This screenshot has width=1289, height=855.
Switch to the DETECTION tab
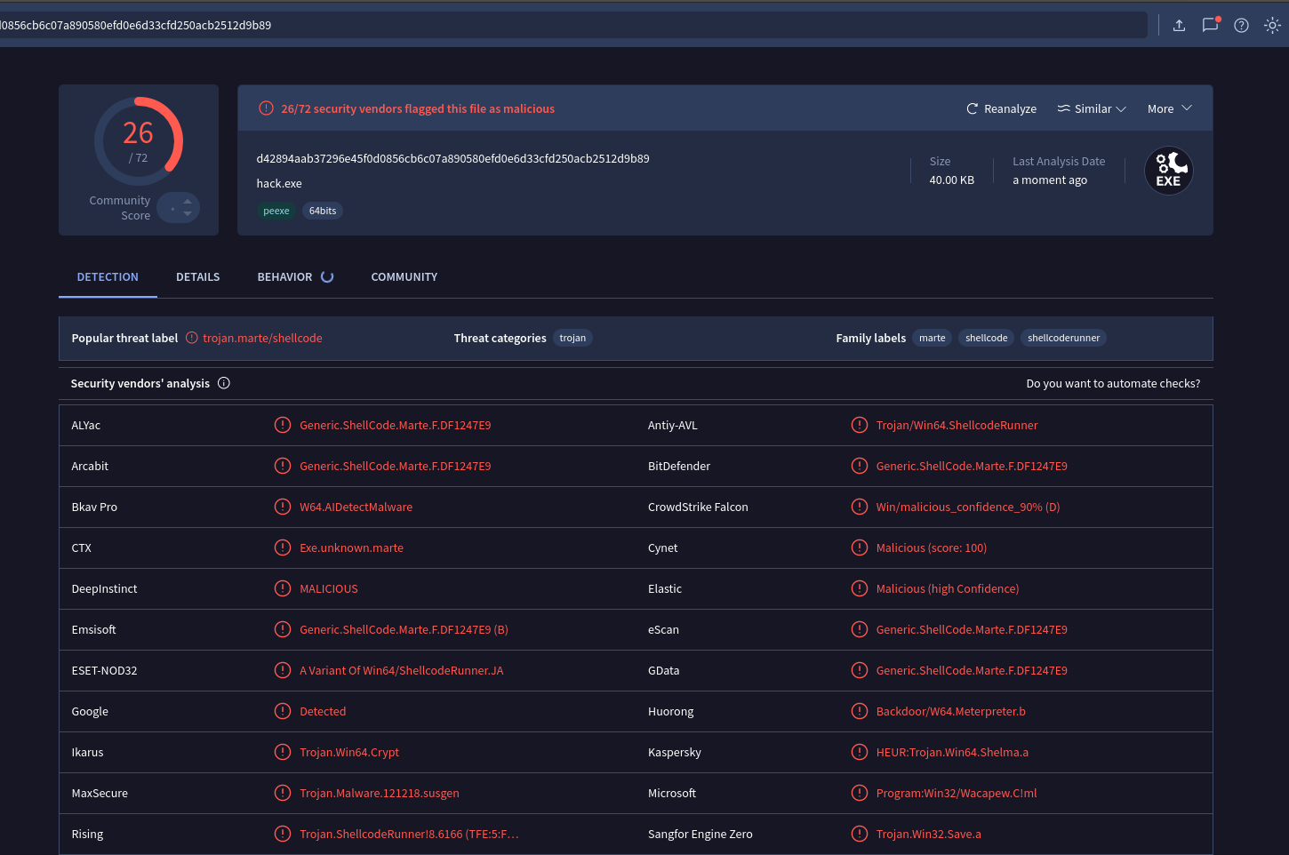click(x=108, y=277)
